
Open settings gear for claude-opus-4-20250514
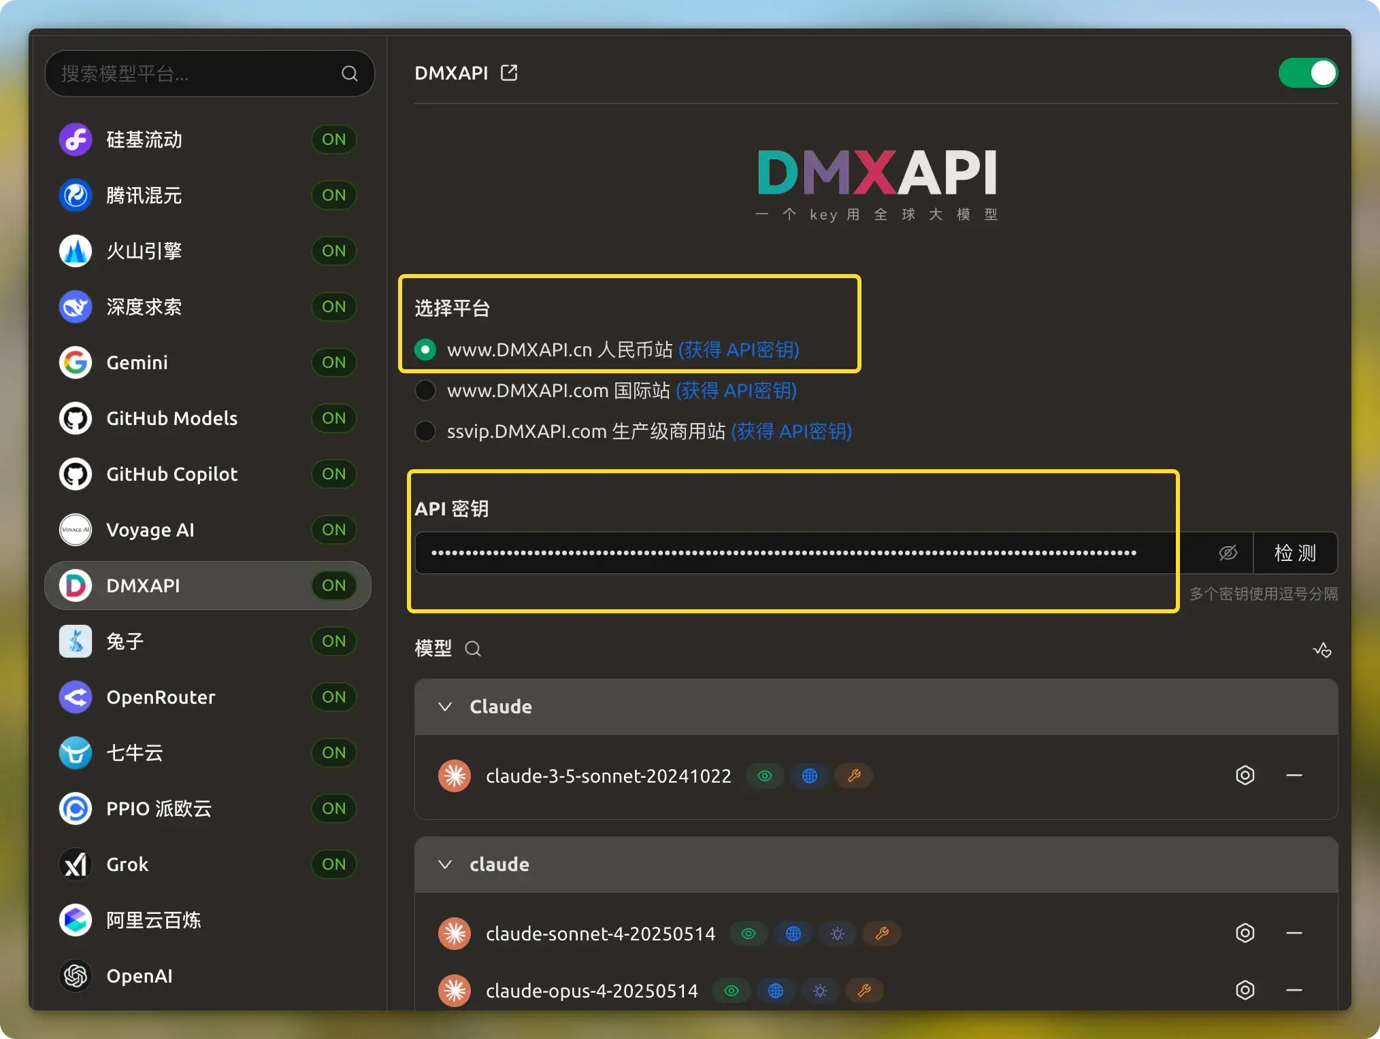1245,990
